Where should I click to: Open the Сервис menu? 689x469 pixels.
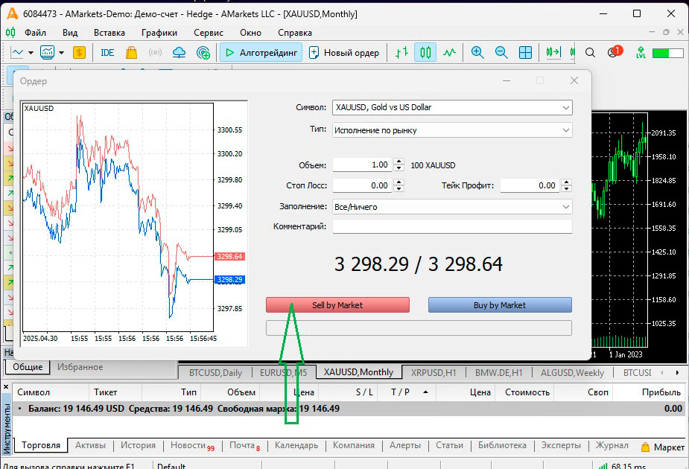(x=209, y=33)
